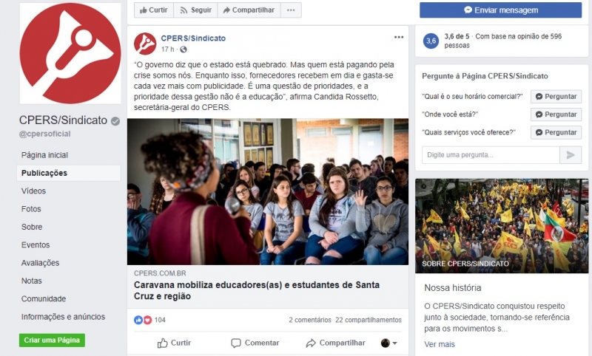This screenshot has width=592, height=356.
Task: Like the page with top Curtir button
Action: 154,10
